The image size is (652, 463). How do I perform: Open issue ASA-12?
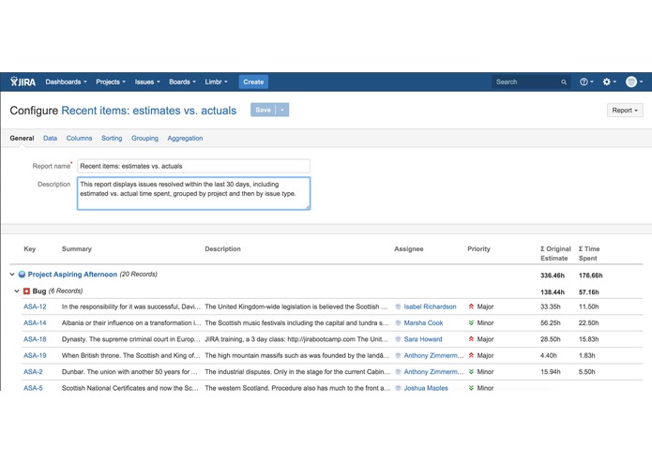(35, 306)
